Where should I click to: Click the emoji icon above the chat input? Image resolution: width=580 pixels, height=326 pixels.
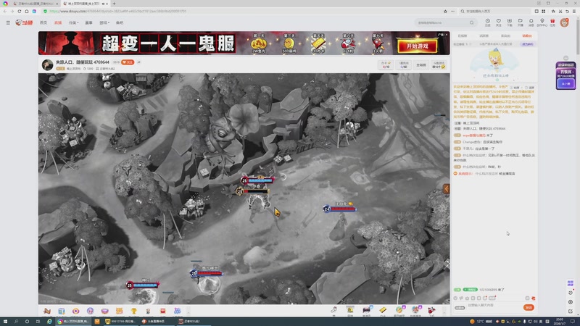coord(455,298)
